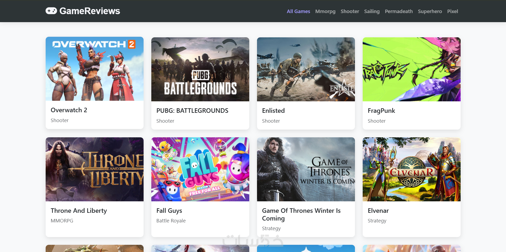Click the Game Of Thrones Winter Is Coming title
Viewport: 506px width, 252px height.
301,214
